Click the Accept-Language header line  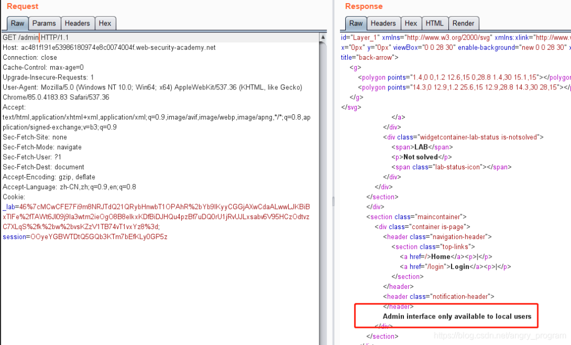[x=69, y=187]
